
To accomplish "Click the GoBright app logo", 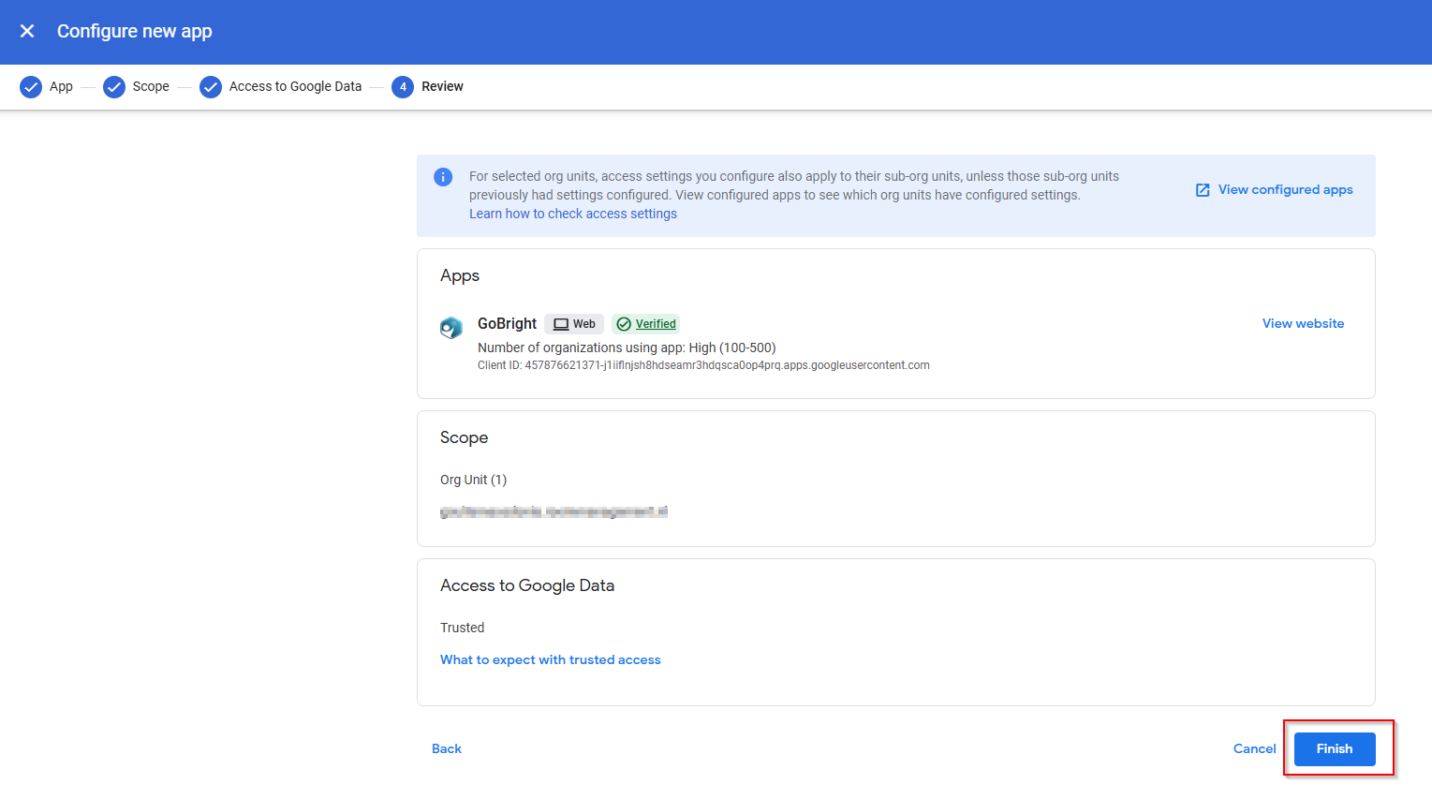I will (x=451, y=328).
